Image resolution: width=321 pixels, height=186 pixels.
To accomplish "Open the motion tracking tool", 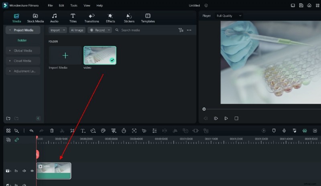I will (x=134, y=131).
